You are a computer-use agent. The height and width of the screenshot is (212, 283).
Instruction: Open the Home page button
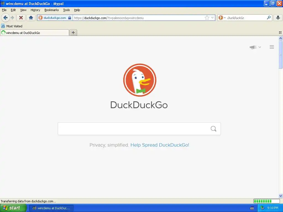pyautogui.click(x=31, y=18)
